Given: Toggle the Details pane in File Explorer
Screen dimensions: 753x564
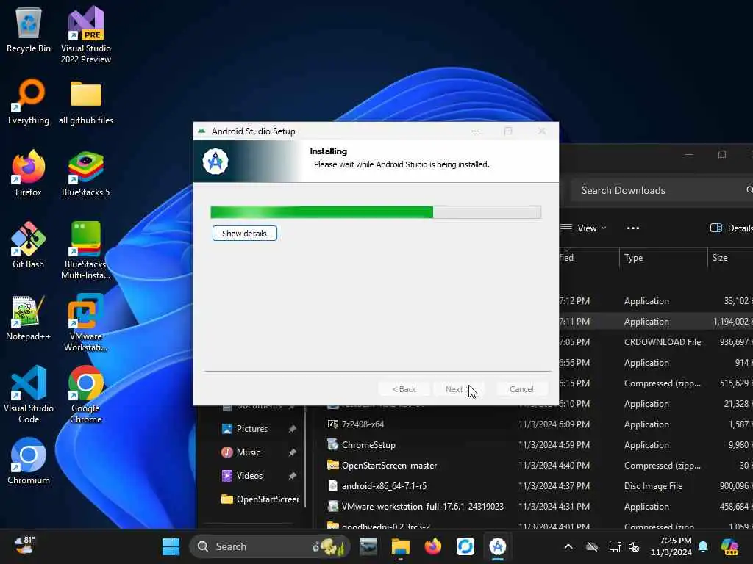Looking at the screenshot, I should pos(731,228).
